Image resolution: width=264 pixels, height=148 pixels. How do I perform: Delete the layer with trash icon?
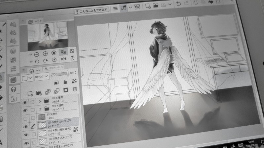pos(75,89)
